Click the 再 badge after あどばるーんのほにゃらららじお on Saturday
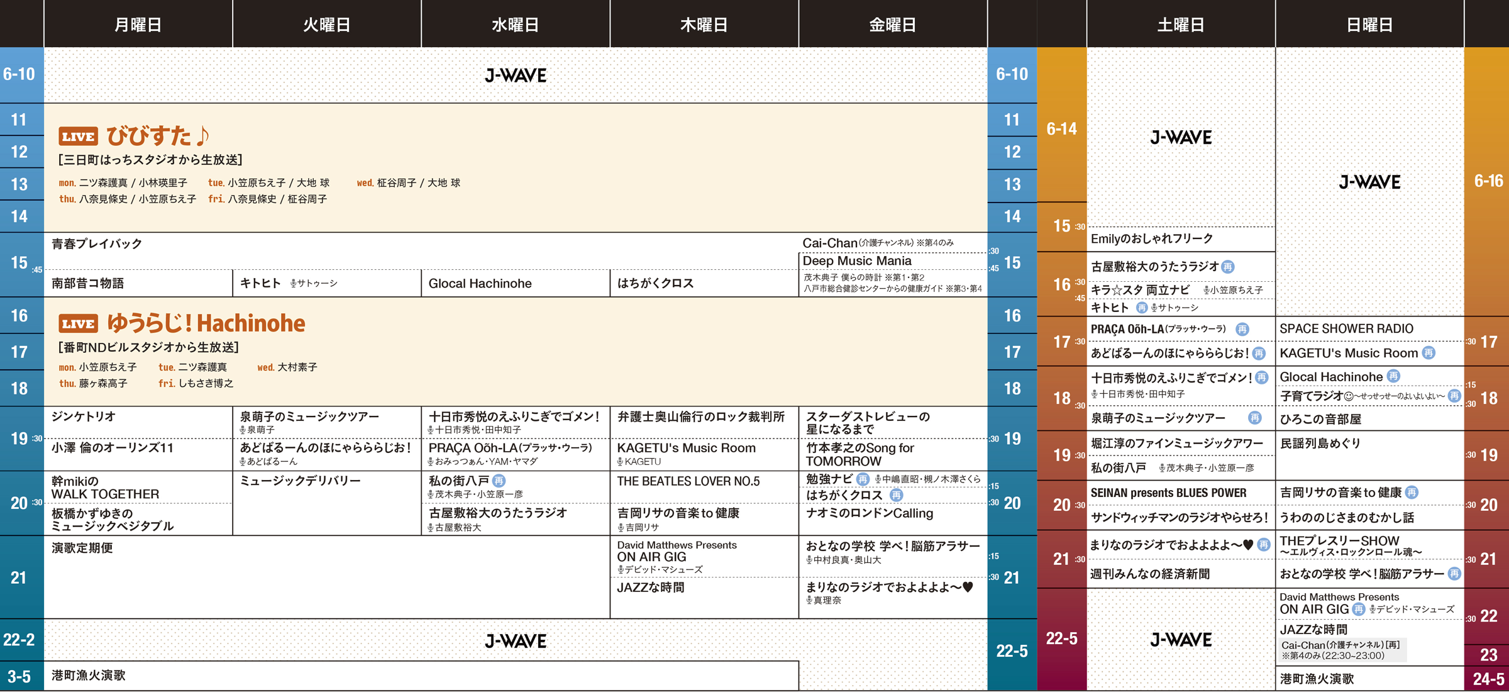Image resolution: width=1509 pixels, height=692 pixels. click(1258, 353)
